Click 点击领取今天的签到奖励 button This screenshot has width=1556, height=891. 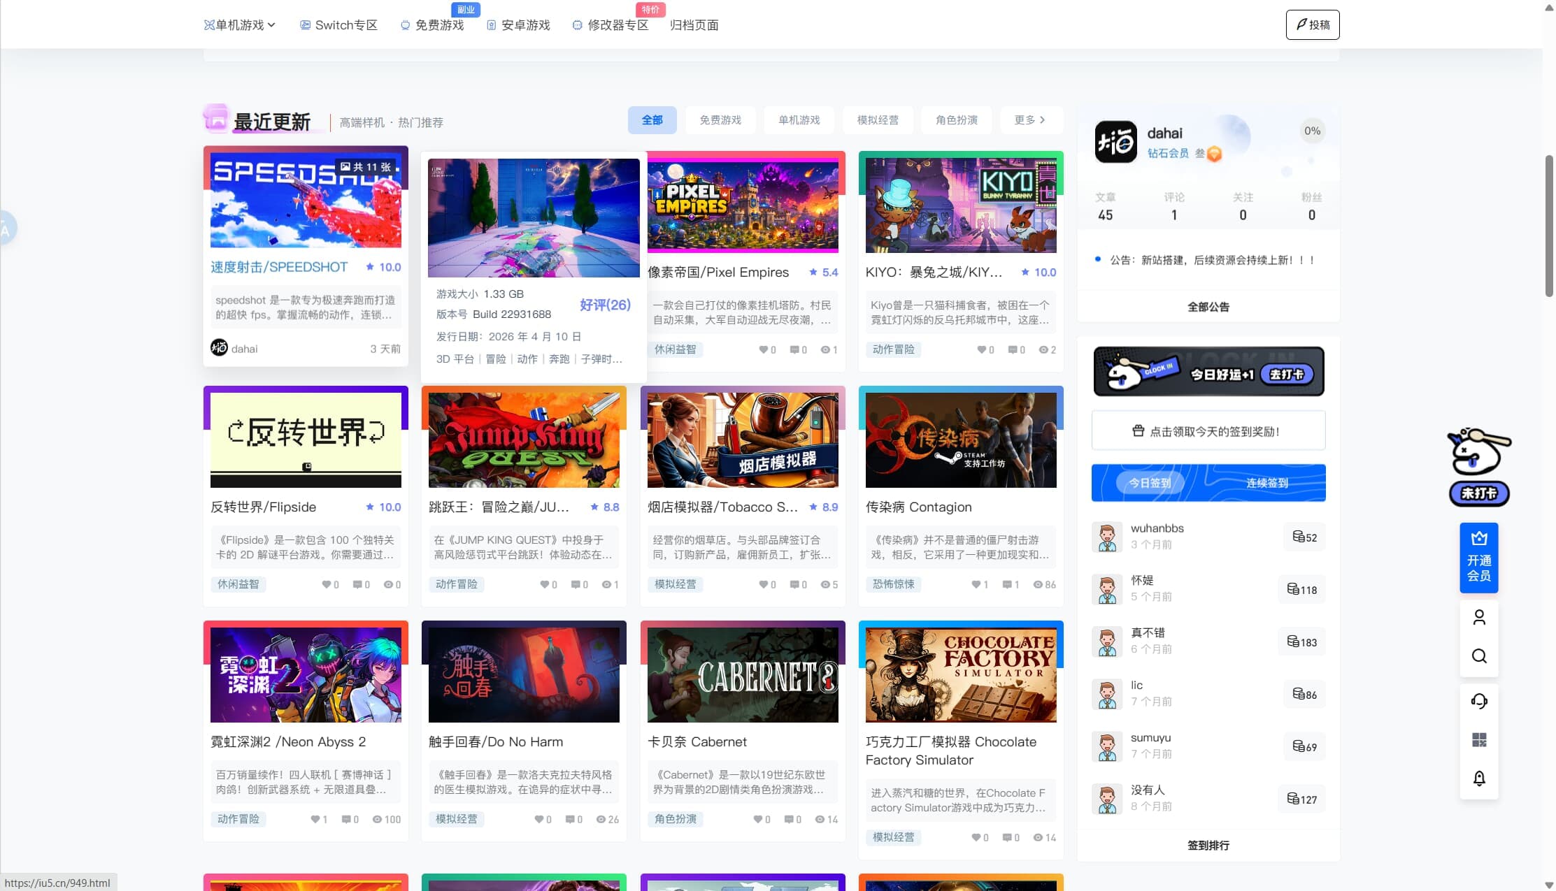point(1208,431)
